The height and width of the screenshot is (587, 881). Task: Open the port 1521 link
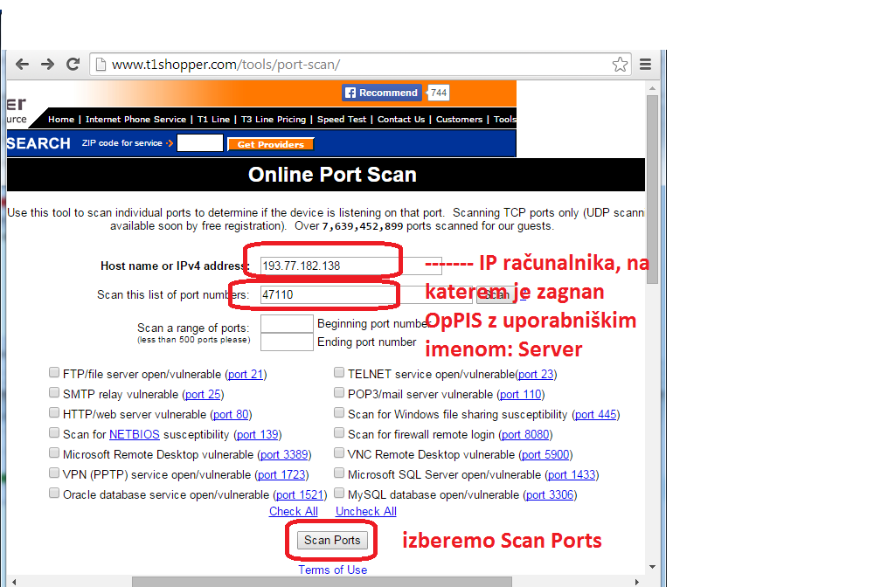click(x=300, y=495)
